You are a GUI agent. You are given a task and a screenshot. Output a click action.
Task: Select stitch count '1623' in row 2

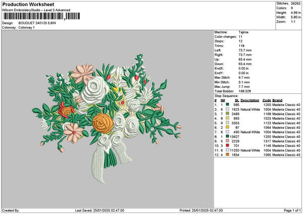[x=235, y=110]
